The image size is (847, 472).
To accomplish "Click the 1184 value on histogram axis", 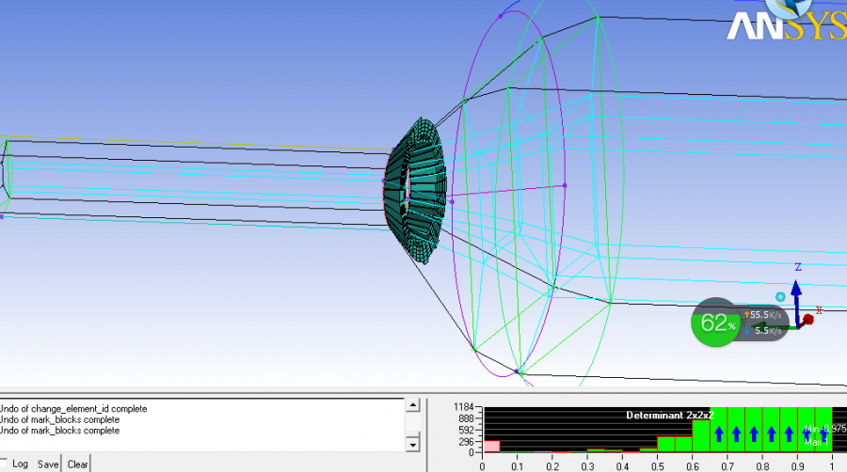I will coord(463,407).
